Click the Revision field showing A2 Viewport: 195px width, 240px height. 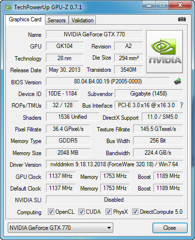pos(128,46)
